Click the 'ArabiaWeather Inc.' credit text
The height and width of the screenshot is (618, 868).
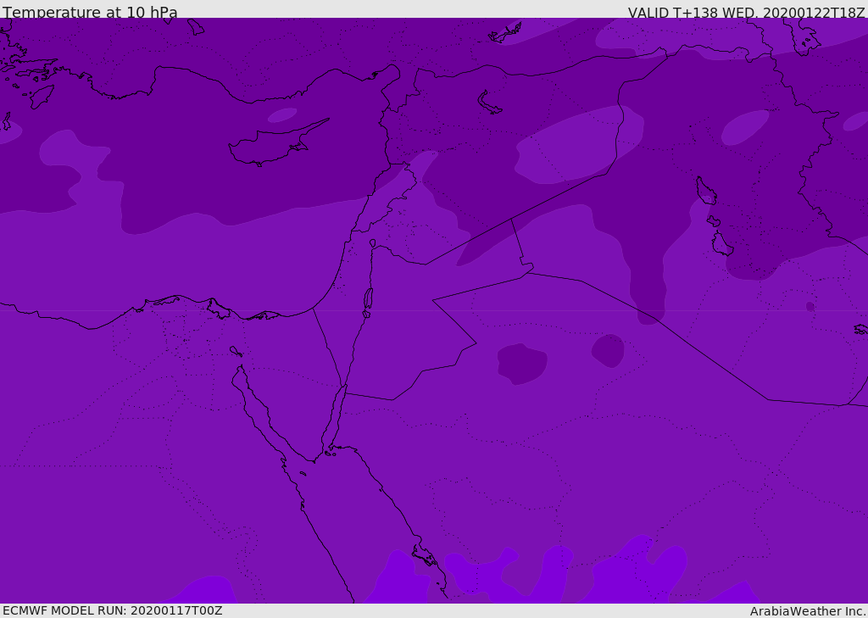[x=808, y=611]
